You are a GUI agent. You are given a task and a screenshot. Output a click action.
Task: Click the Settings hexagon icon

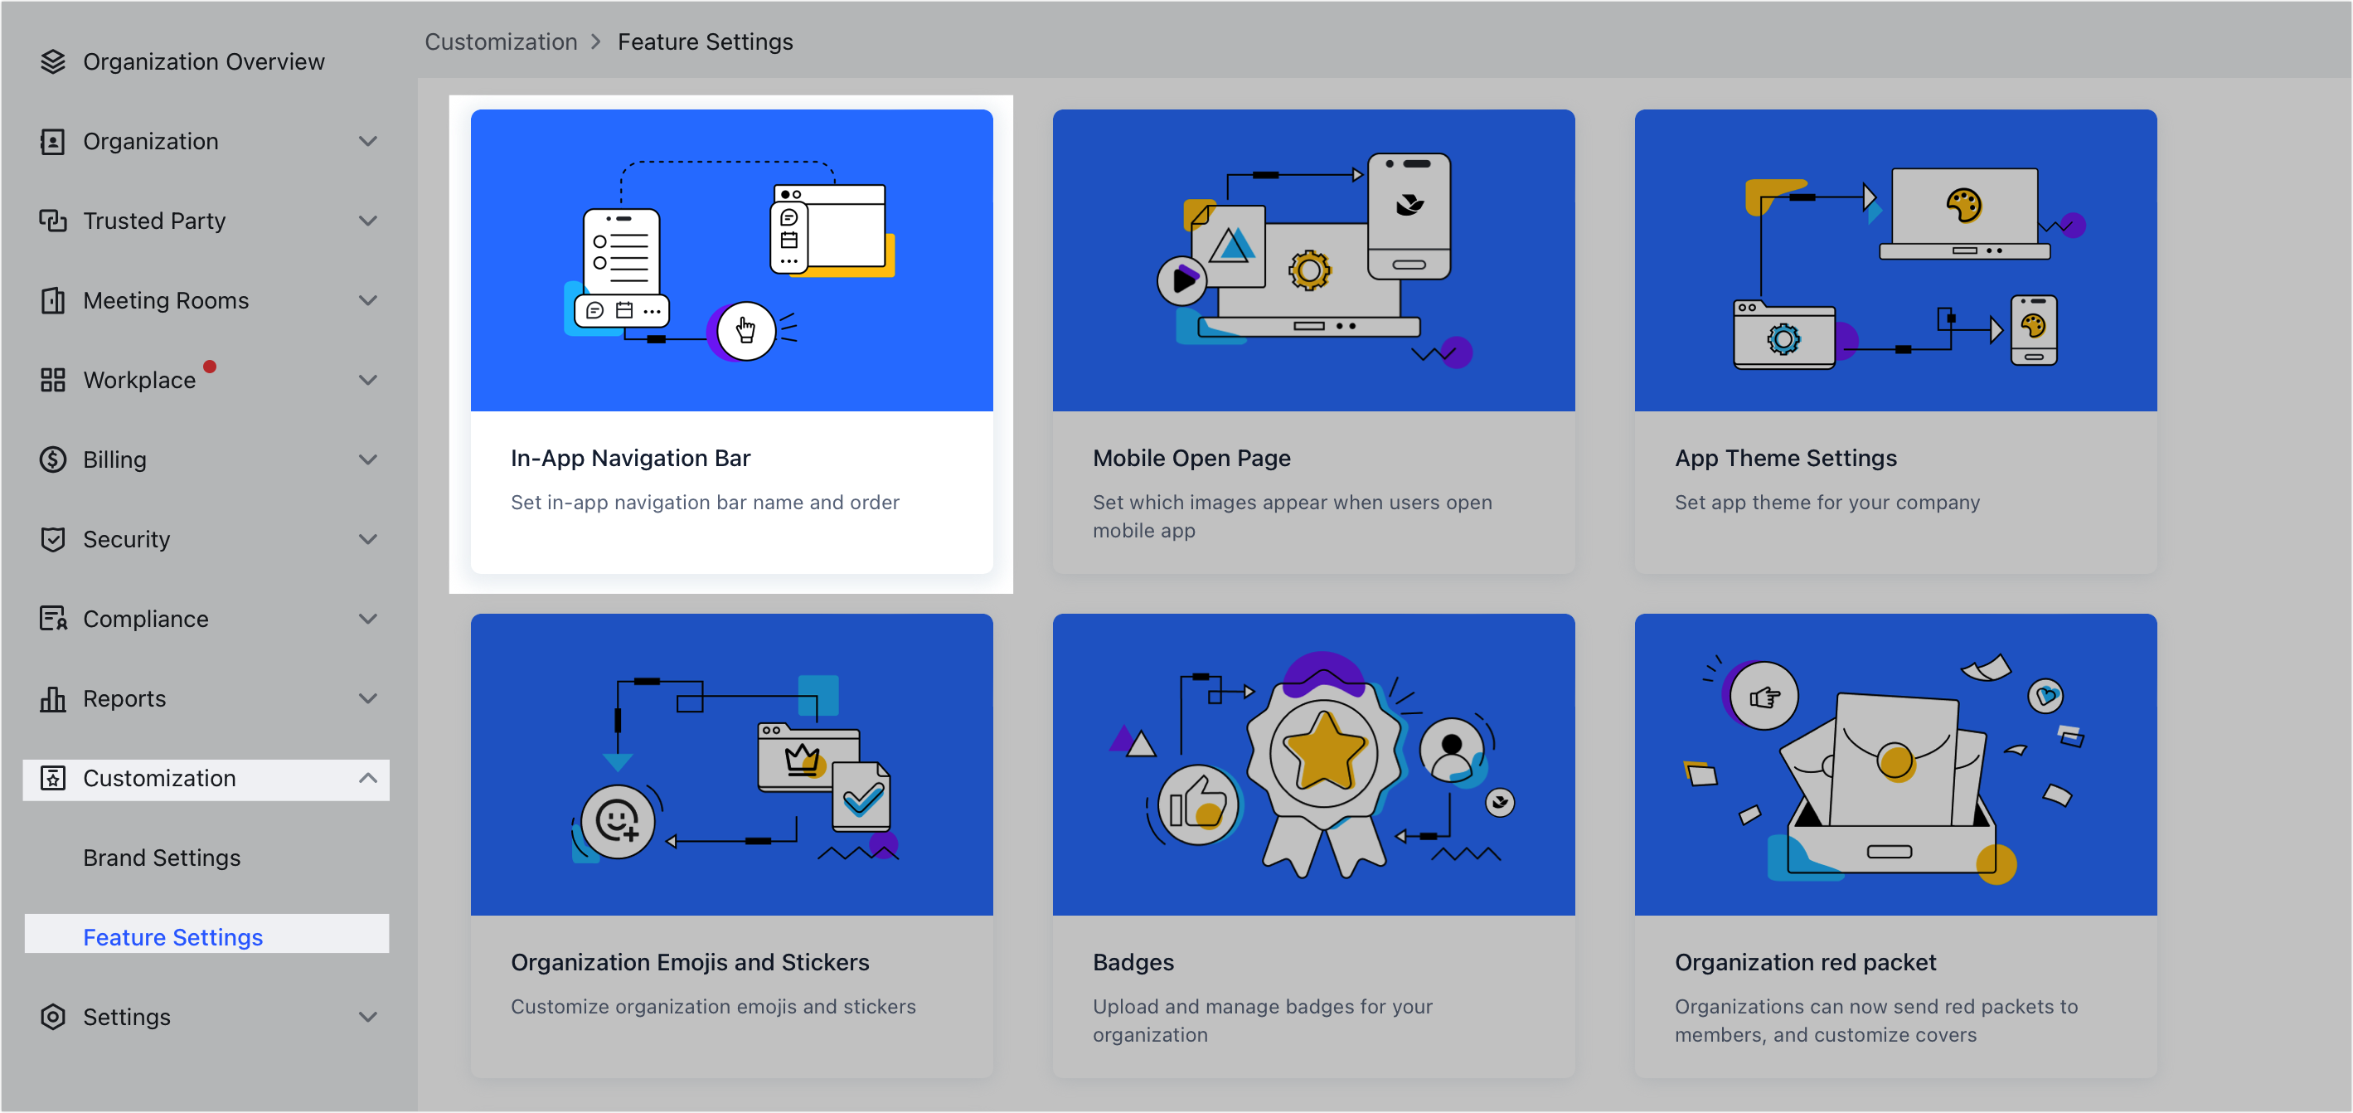pyautogui.click(x=53, y=1016)
